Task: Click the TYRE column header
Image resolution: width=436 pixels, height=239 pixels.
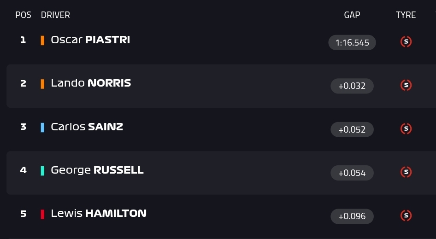Action: (x=406, y=15)
